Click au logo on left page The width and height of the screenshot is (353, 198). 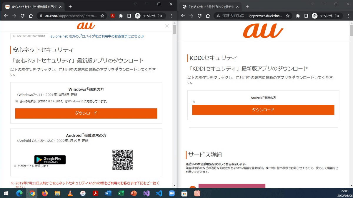pyautogui.click(x=86, y=26)
